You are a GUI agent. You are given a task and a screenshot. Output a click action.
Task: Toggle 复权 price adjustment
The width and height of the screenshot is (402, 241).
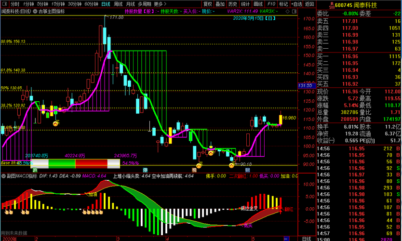[208, 4]
